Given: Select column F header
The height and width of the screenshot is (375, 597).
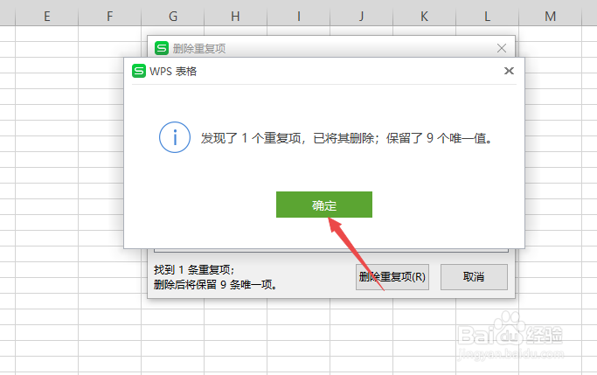Looking at the screenshot, I should click(x=109, y=17).
